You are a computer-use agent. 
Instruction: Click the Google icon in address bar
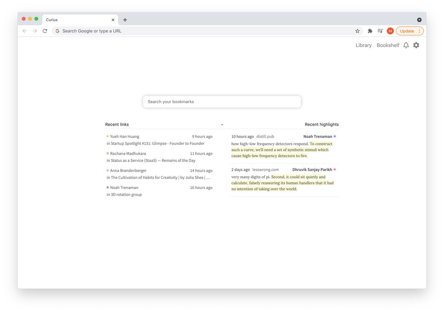(x=57, y=31)
